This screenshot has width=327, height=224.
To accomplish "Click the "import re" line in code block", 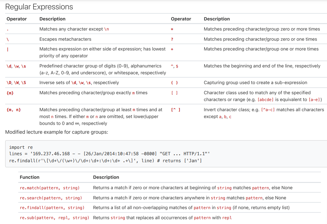I will click(21, 147).
